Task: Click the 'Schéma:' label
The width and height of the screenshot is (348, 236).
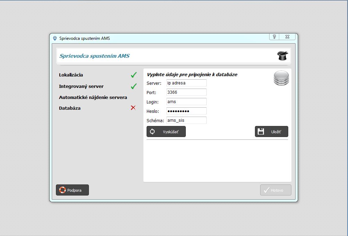Action: click(155, 120)
